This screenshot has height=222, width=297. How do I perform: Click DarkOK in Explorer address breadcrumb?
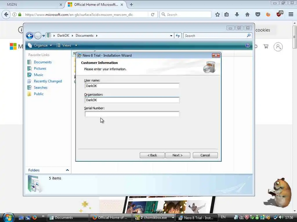point(63,36)
